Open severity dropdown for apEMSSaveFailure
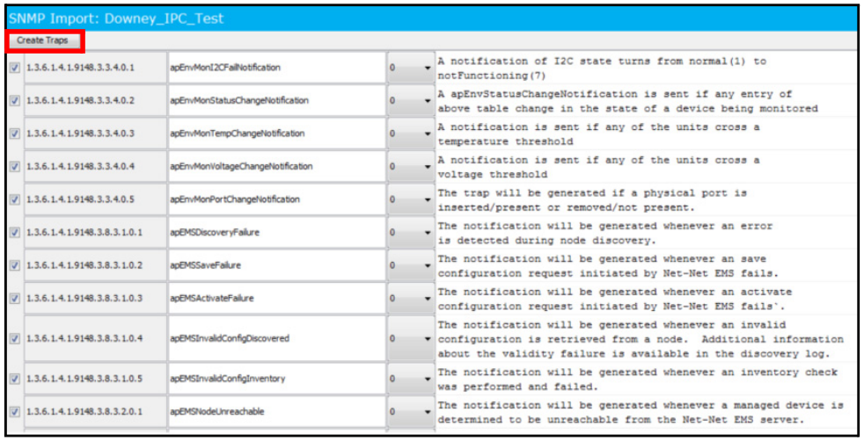This screenshot has height=441, width=864. click(411, 265)
